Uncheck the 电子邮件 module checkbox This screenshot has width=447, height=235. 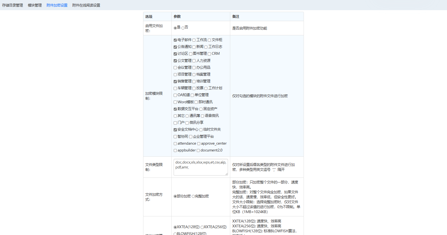pos(175,40)
